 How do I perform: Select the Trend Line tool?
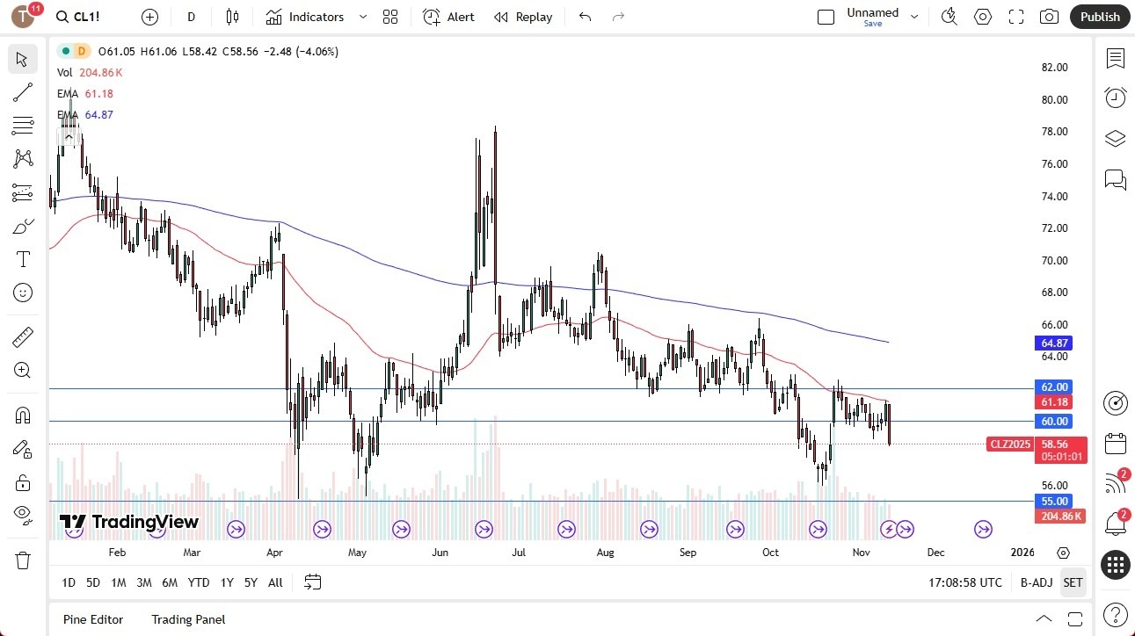(23, 92)
